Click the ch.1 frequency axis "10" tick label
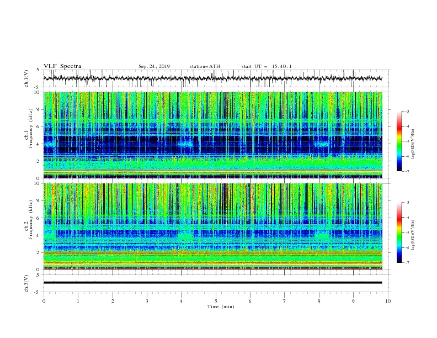This screenshot has width=437, height=338. (x=37, y=92)
